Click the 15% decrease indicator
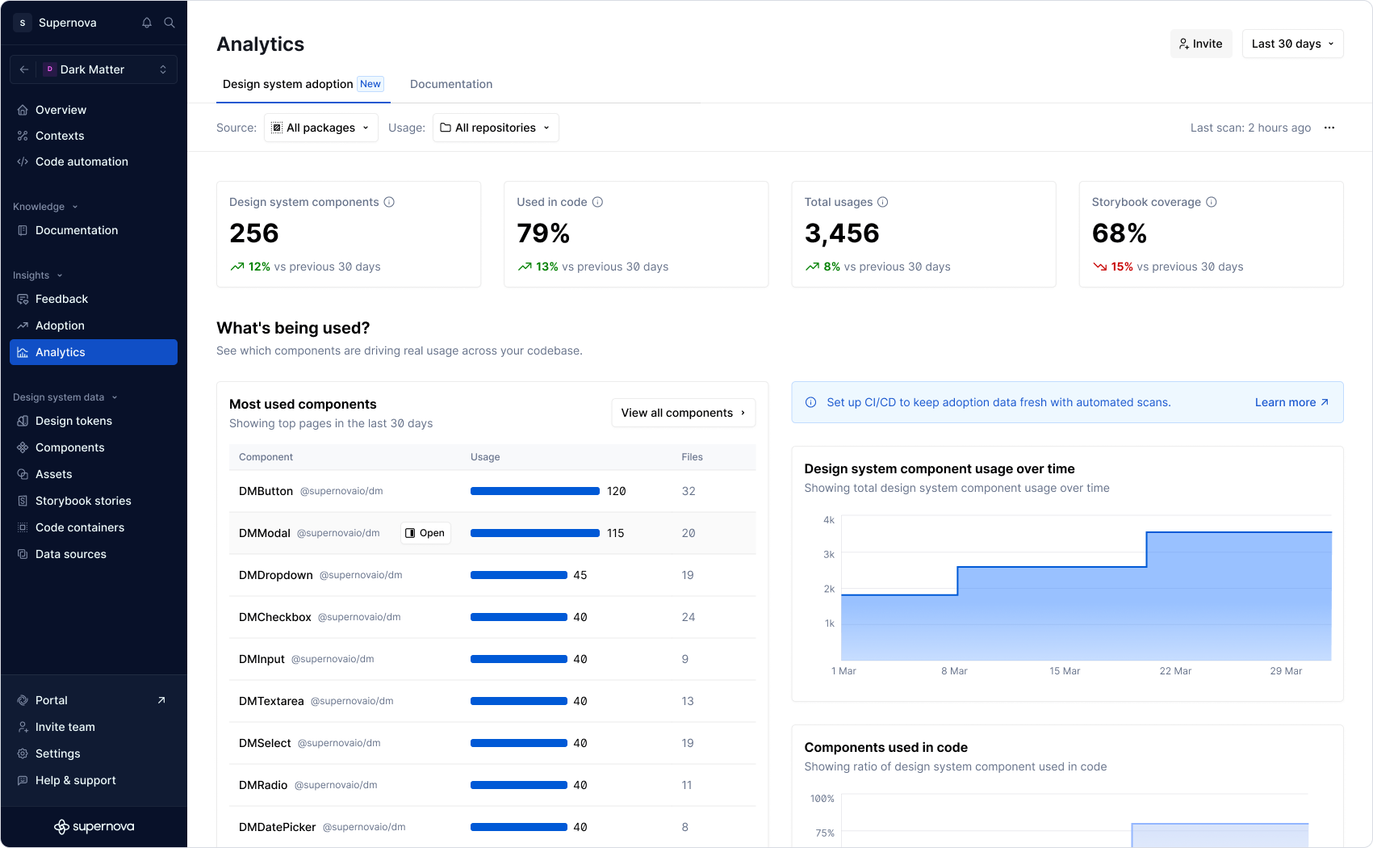This screenshot has height=848, width=1373. [x=1113, y=267]
